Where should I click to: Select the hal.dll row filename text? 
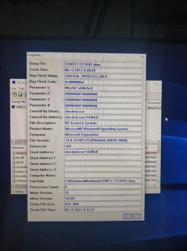click(x=20, y=158)
